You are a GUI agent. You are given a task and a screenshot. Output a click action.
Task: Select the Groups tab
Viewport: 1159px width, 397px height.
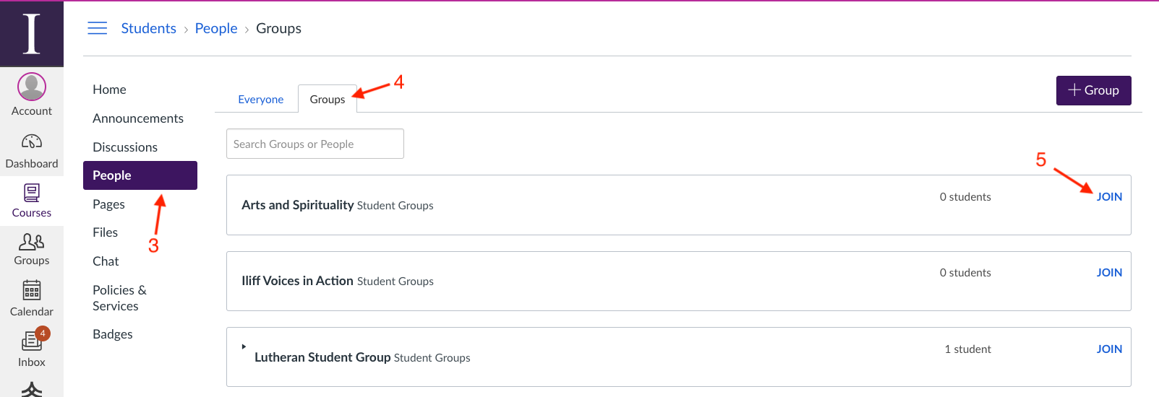click(x=328, y=100)
